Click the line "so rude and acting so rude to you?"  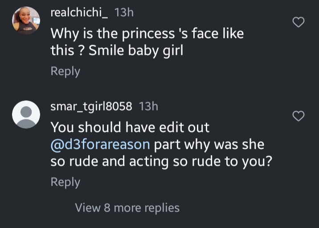[161, 162]
